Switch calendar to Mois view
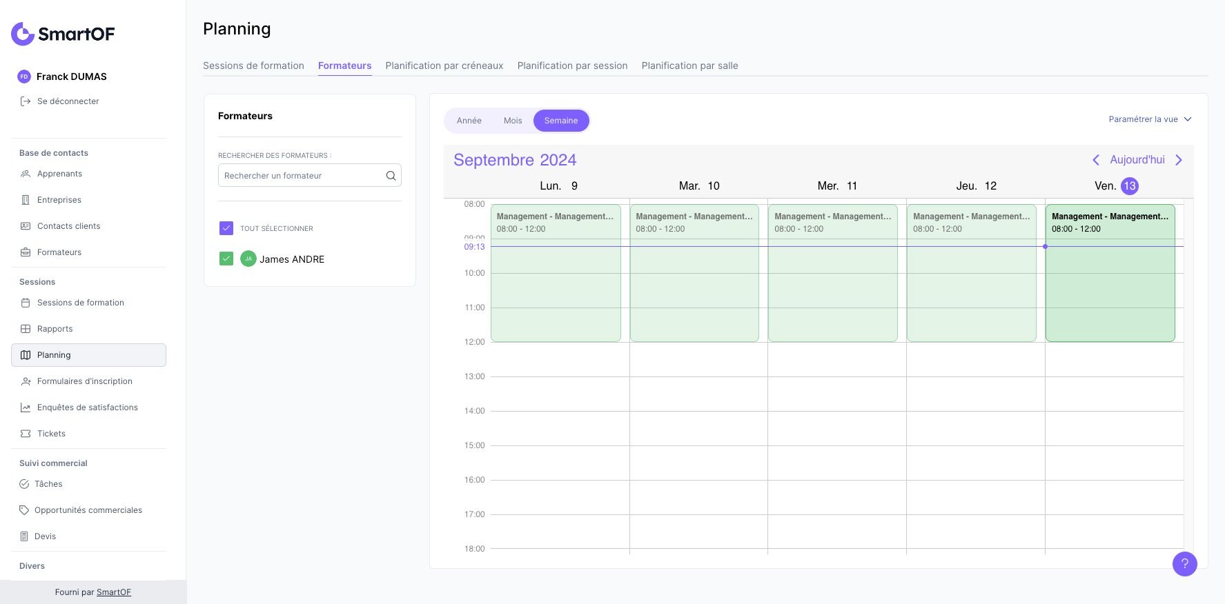1225x604 pixels. [513, 121]
